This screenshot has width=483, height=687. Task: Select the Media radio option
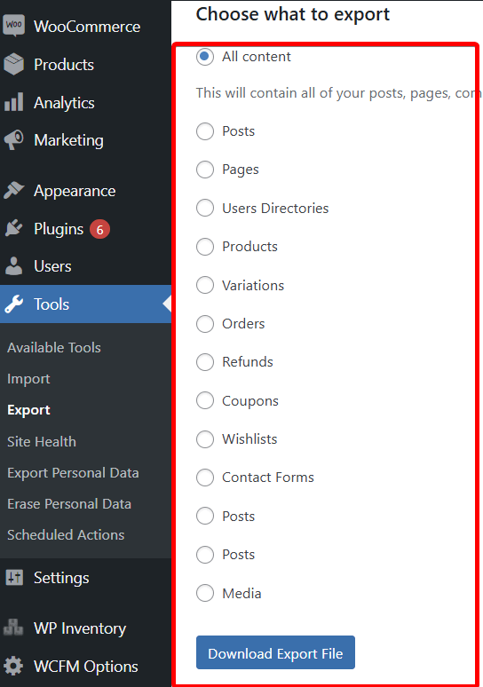point(205,593)
